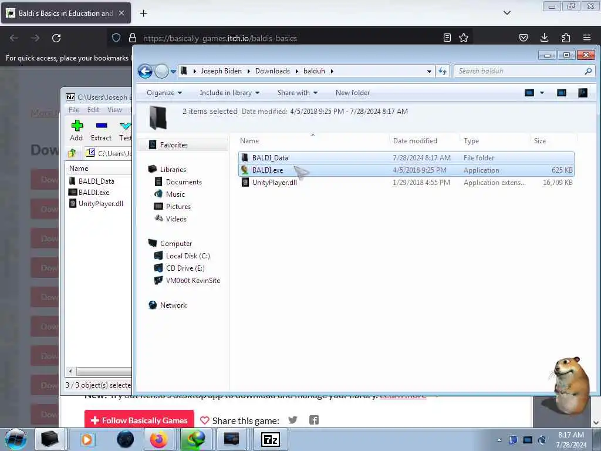This screenshot has height=451, width=601.
Task: Select Joseph Biden in the breadcrumb path
Action: (x=221, y=71)
